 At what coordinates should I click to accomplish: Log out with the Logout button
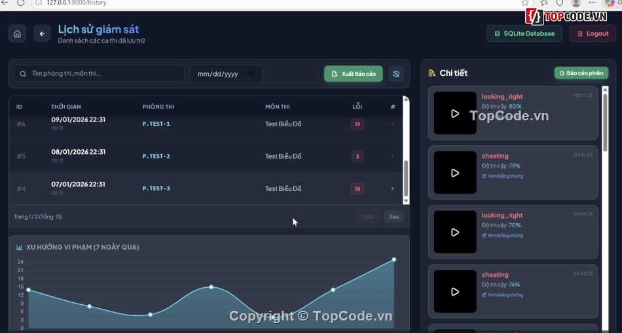click(x=593, y=34)
